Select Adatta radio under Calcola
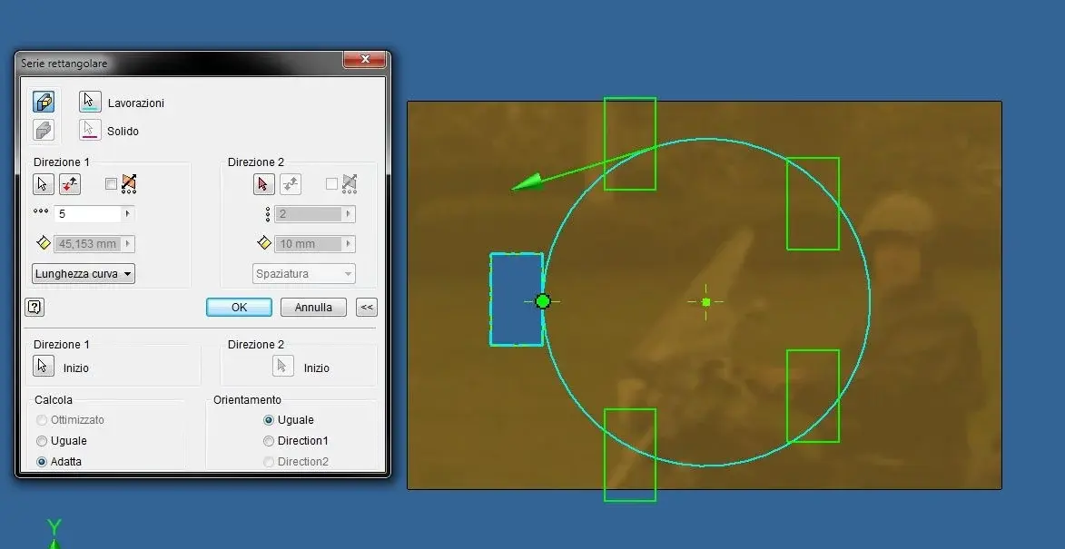The image size is (1065, 549). coord(42,462)
